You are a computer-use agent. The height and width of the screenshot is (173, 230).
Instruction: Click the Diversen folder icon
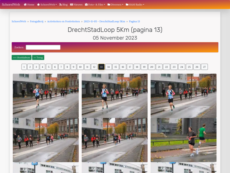pyautogui.click(x=109, y=5)
